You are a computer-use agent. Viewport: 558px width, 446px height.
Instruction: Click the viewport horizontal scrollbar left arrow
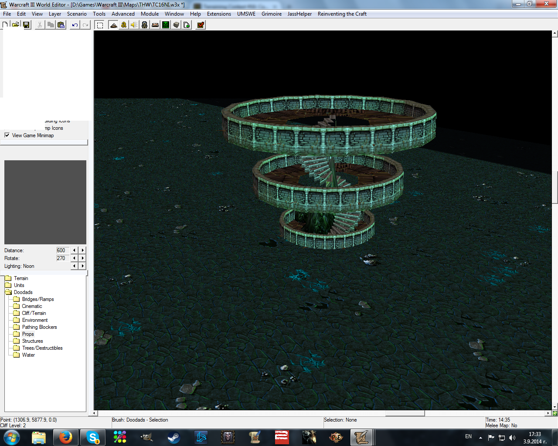click(95, 413)
